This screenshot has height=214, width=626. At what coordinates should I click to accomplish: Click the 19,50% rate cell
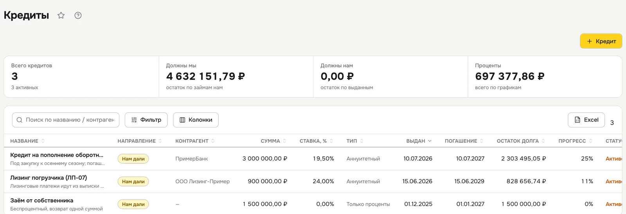324,159
